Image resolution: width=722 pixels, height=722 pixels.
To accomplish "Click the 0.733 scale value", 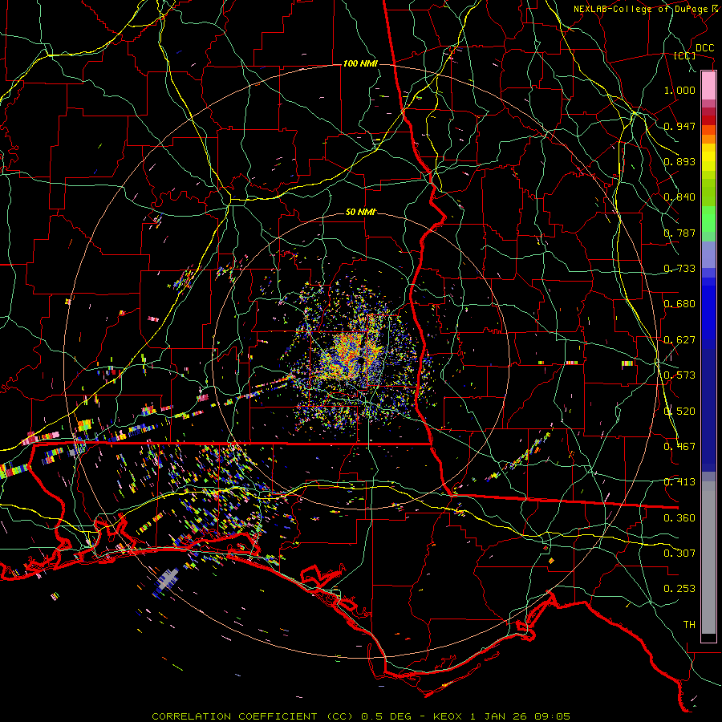I will click(679, 269).
